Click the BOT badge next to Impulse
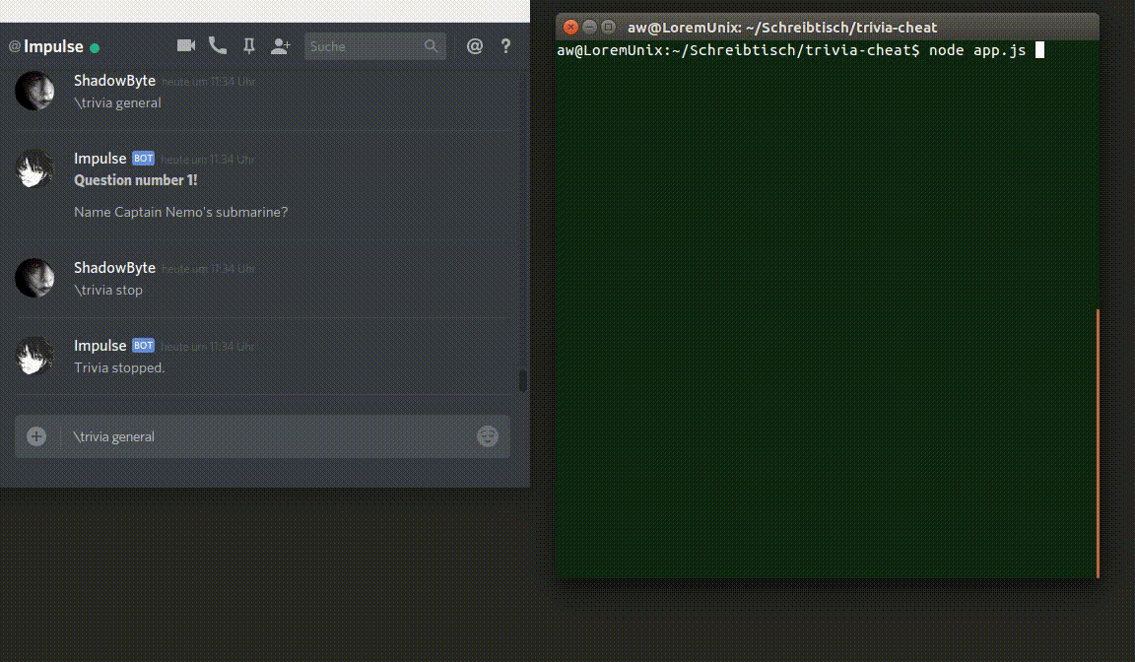 click(x=143, y=158)
